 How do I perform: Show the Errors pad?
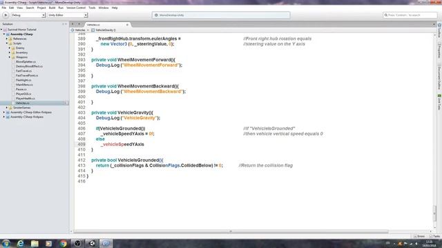[x=419, y=236]
